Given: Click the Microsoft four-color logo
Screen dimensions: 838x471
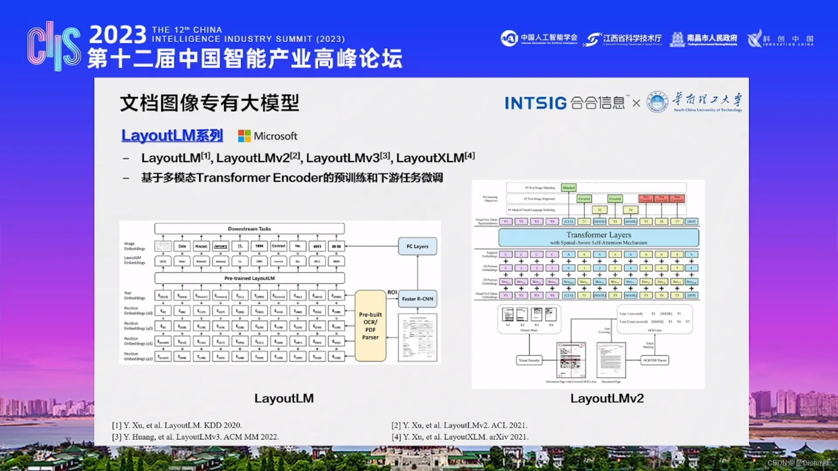Looking at the screenshot, I should (244, 136).
